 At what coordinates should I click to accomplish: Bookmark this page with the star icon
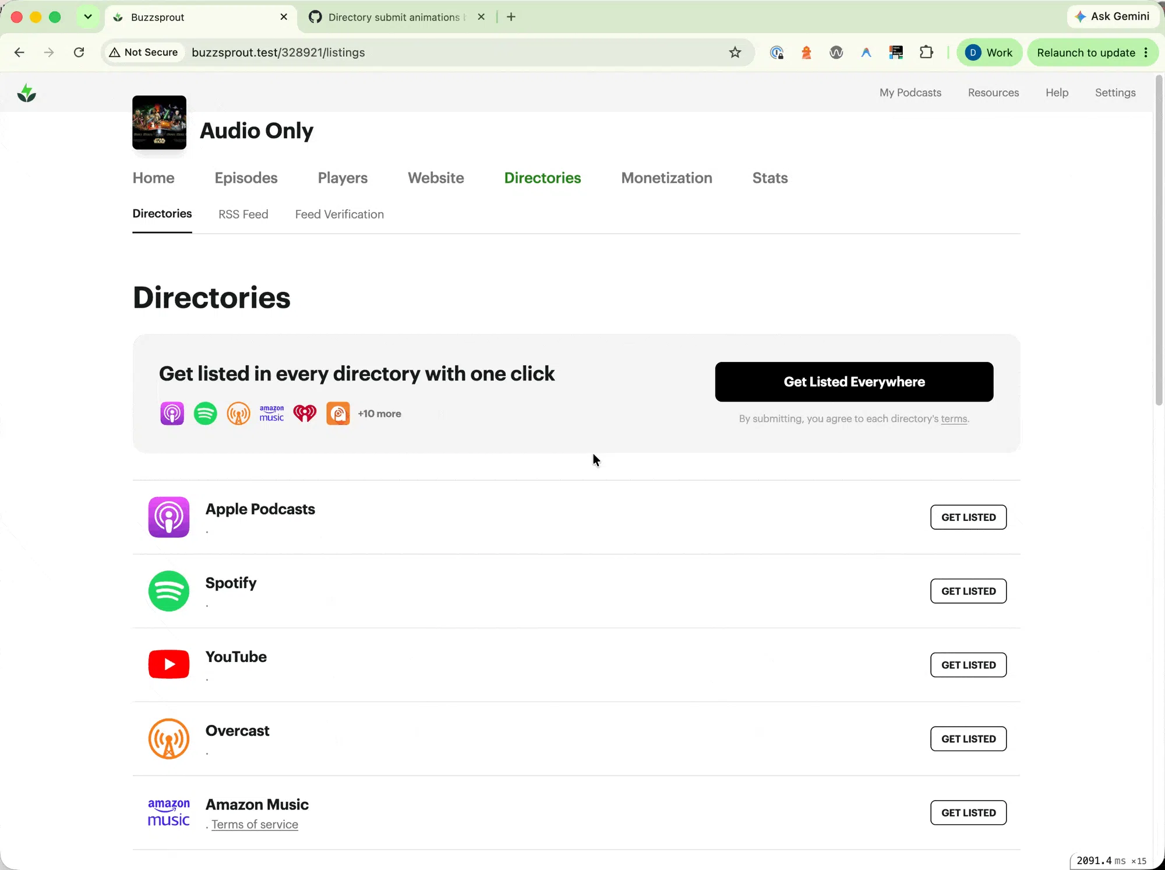pyautogui.click(x=735, y=52)
